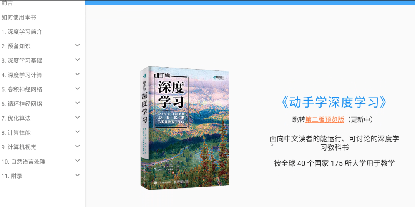Open the 5. 卷积神经网络 chapter text

pyautogui.click(x=22, y=89)
